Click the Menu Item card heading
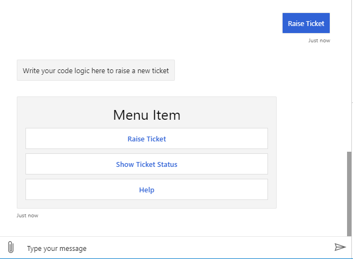 click(x=147, y=115)
